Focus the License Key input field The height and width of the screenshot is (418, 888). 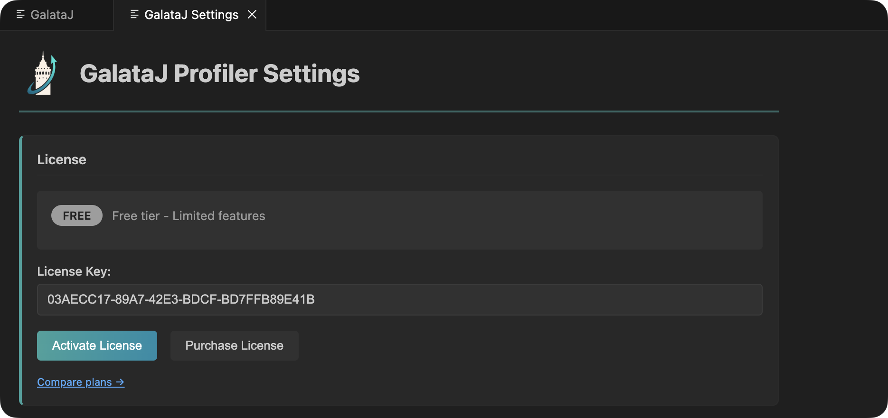pyautogui.click(x=399, y=299)
